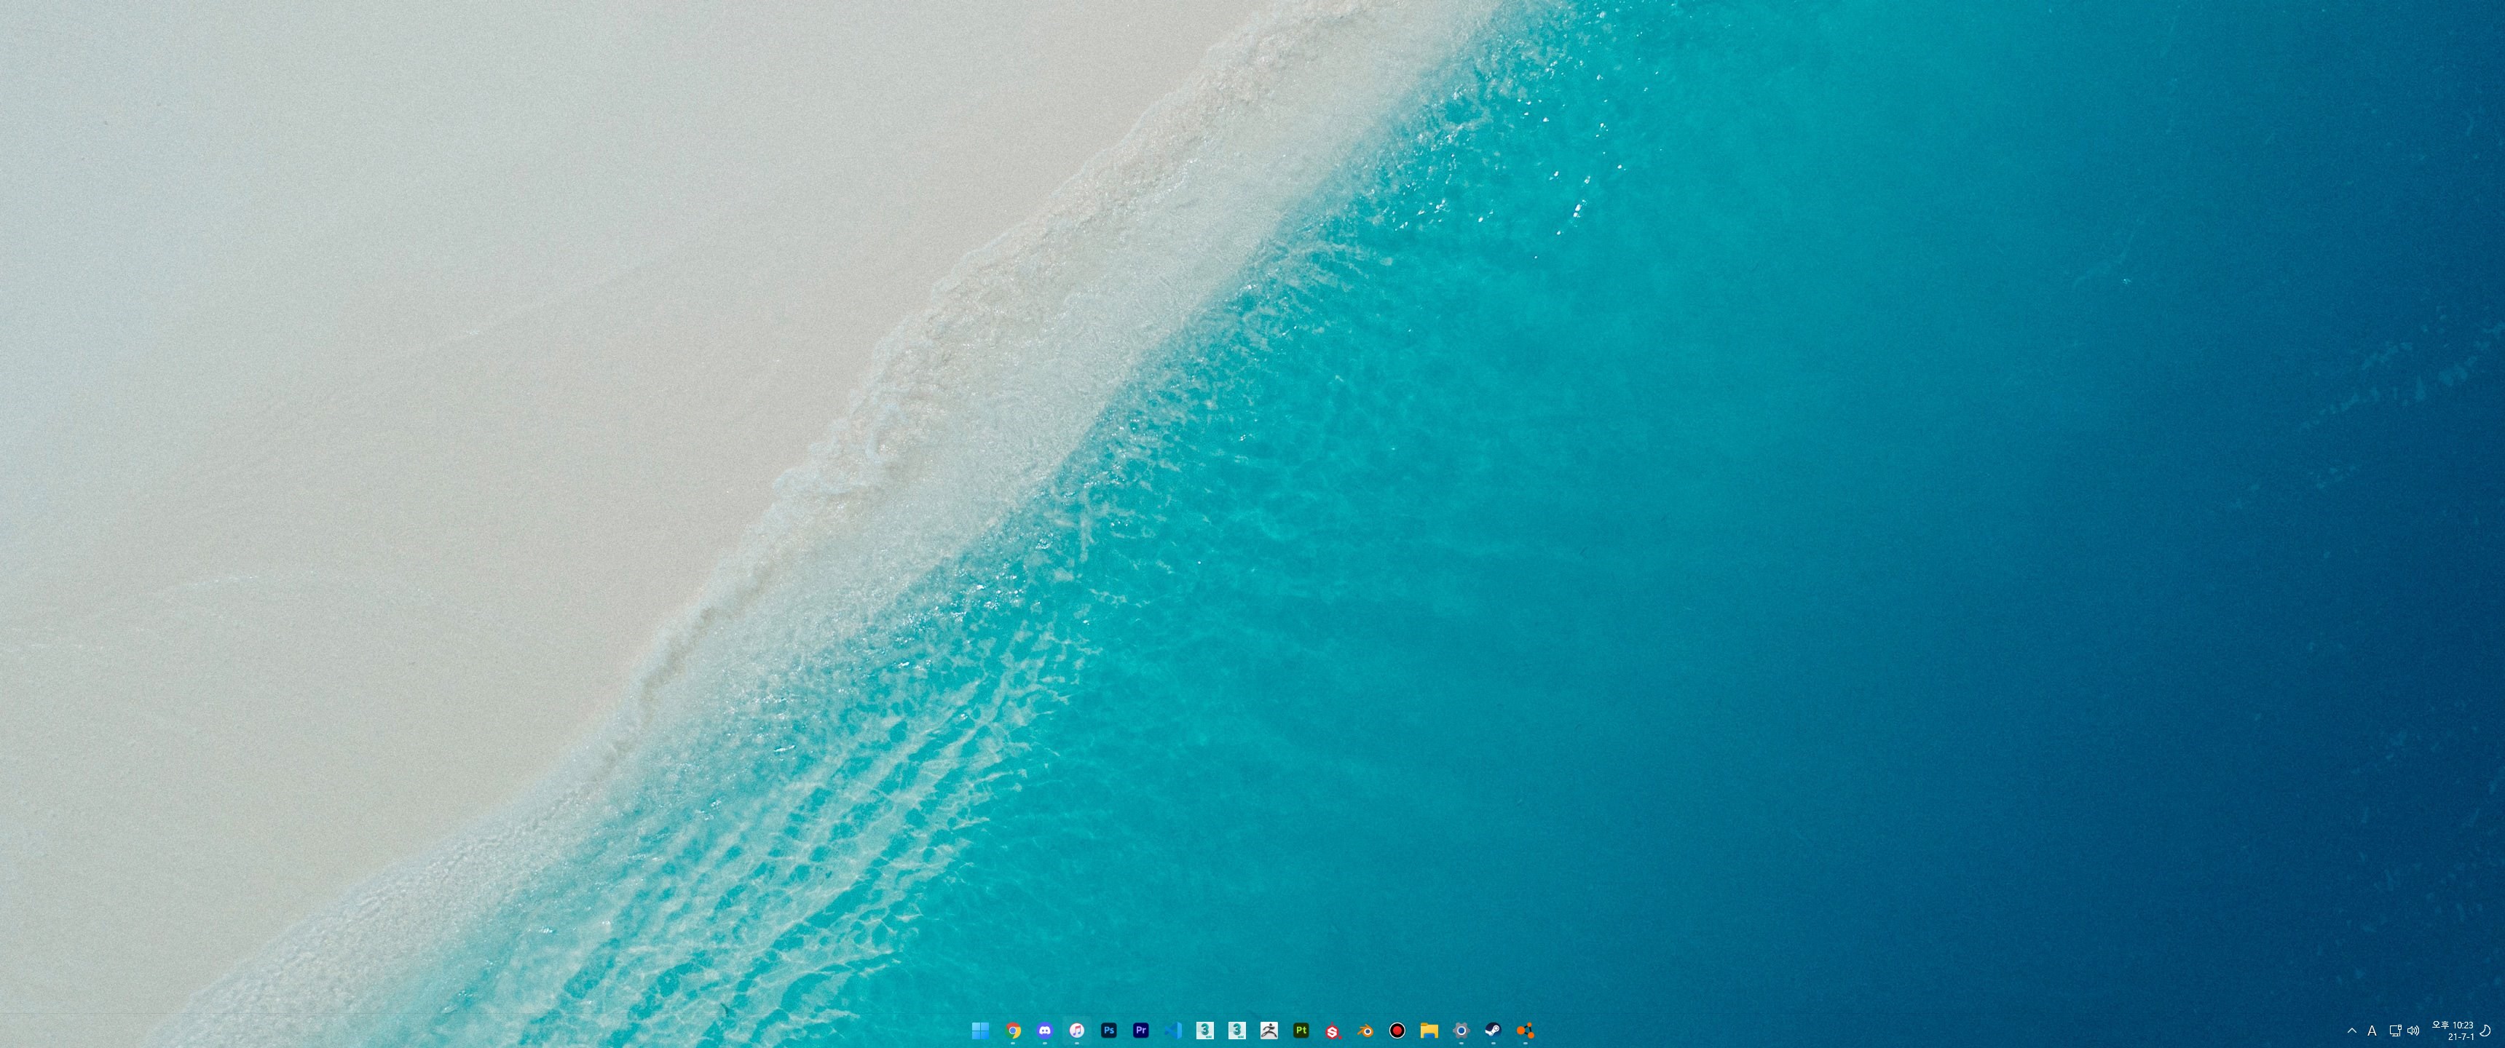Viewport: 2505px width, 1048px height.
Task: Launch the first 3ds Max icon
Action: (x=1207, y=1031)
